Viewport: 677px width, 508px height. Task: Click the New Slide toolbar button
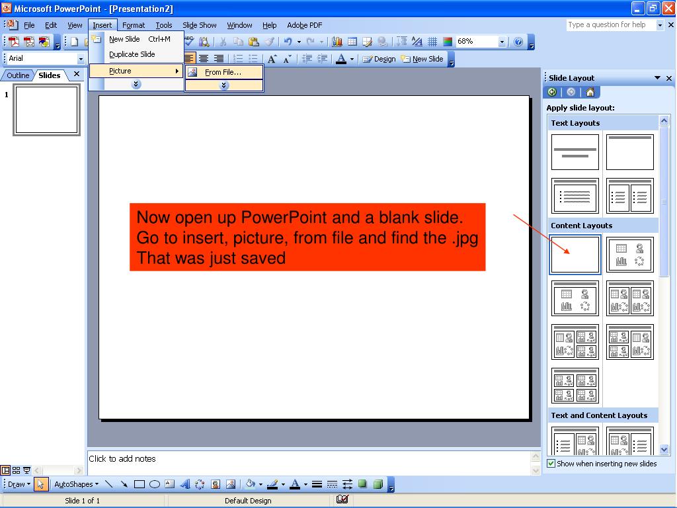click(x=422, y=59)
